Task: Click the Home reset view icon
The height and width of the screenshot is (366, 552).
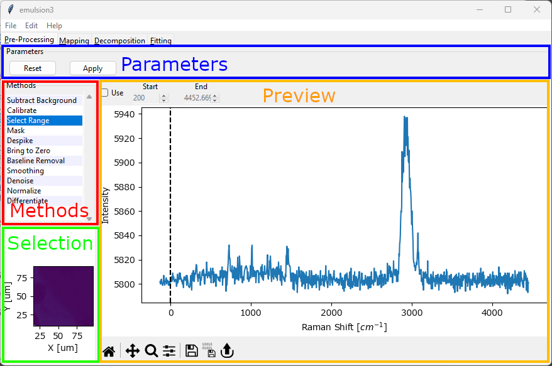Action: (x=109, y=351)
